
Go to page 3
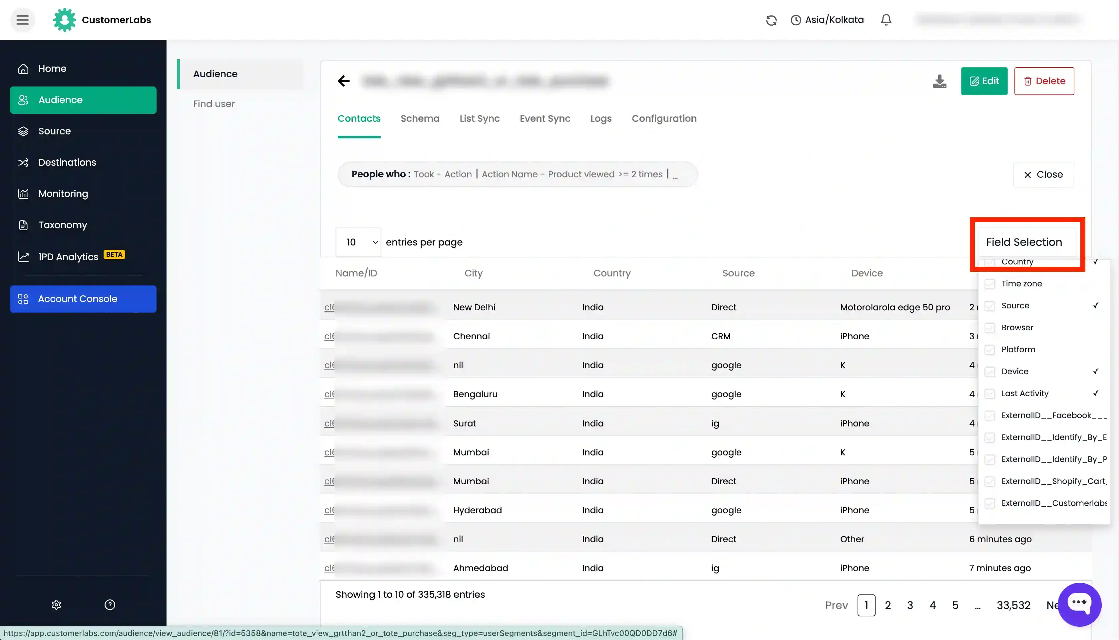click(x=910, y=605)
